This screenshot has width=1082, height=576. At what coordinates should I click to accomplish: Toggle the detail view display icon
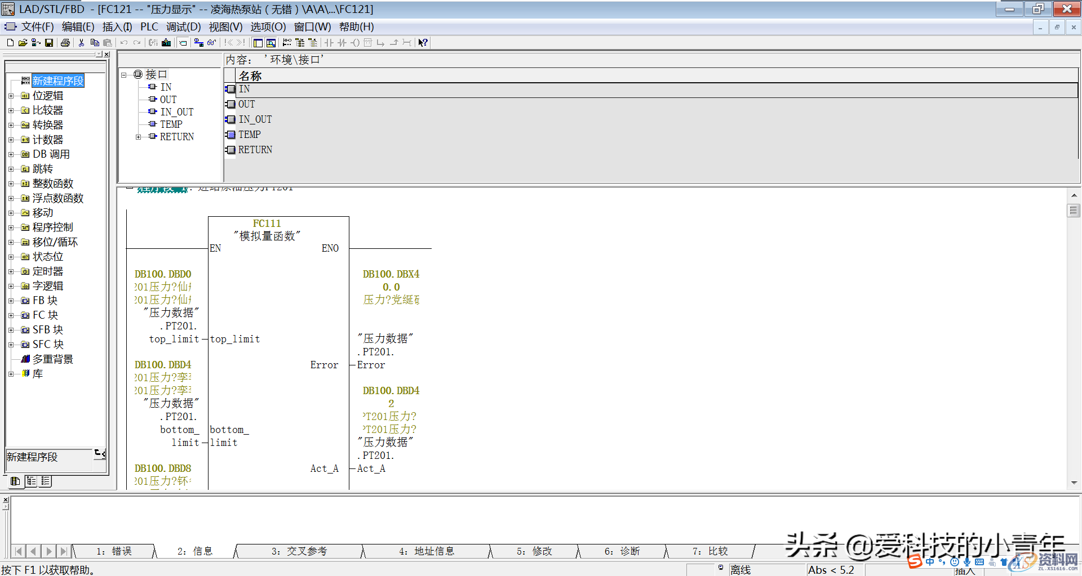pyautogui.click(x=271, y=42)
